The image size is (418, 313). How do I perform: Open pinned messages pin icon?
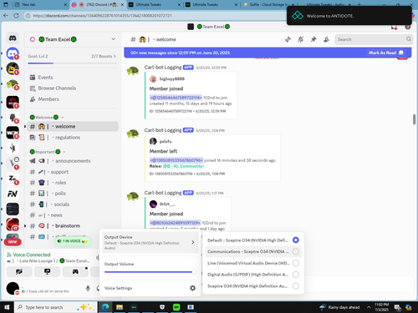(x=313, y=39)
